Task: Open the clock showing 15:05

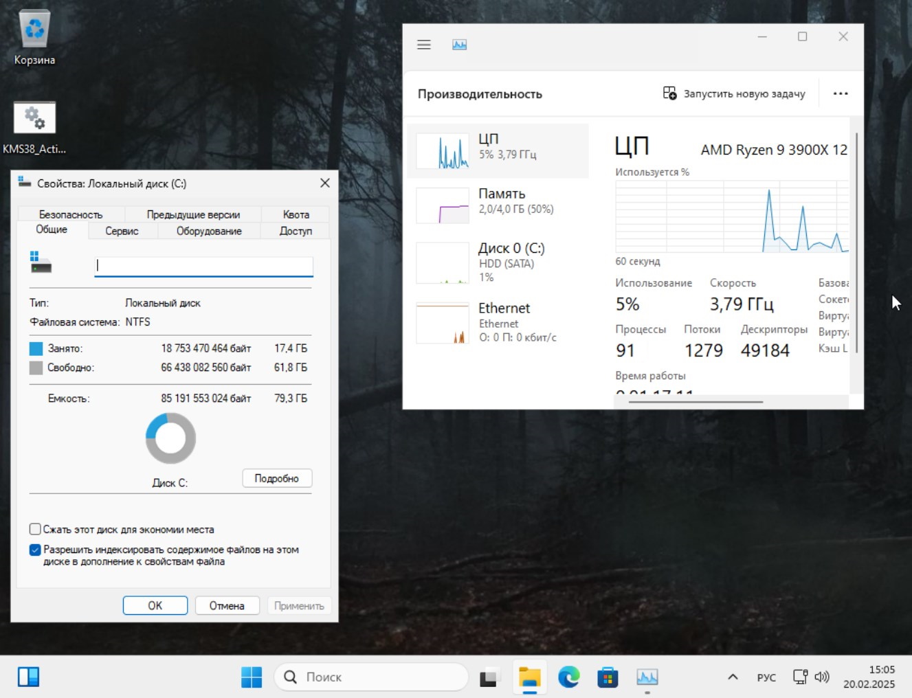Action: pos(869,677)
